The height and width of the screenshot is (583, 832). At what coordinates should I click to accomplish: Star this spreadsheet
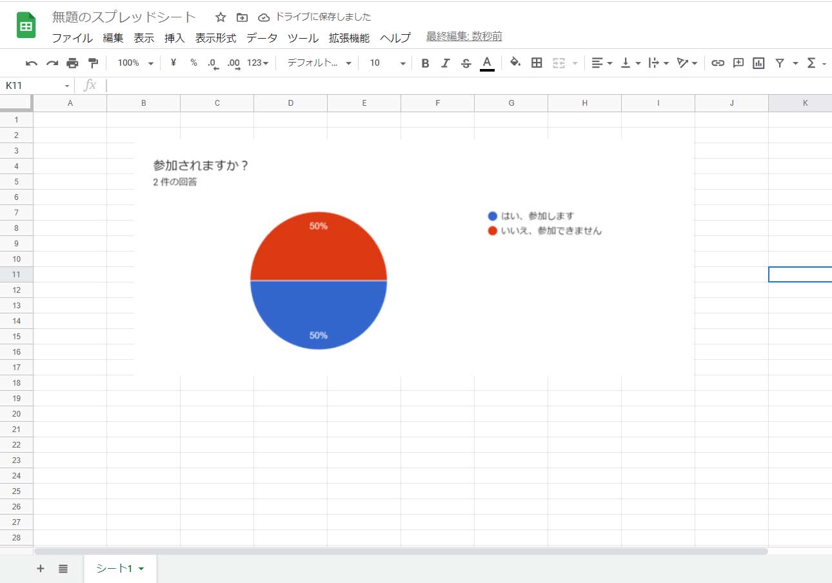(221, 17)
